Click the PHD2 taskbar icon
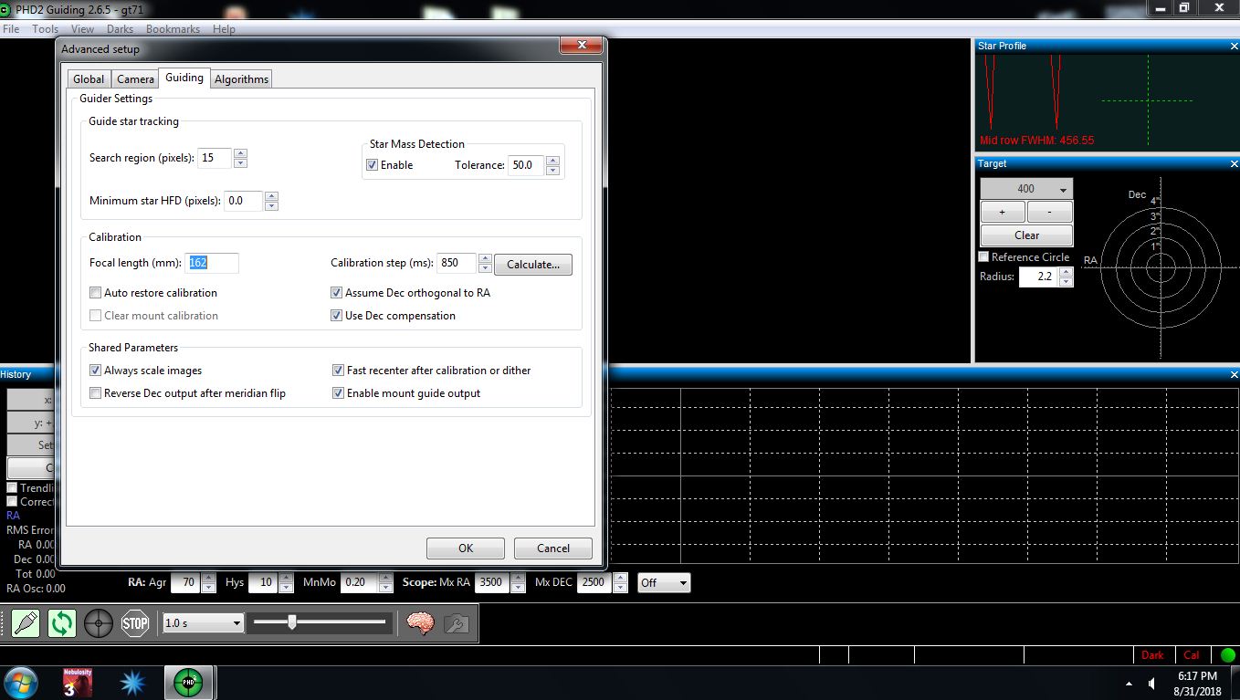This screenshot has width=1240, height=700. [x=189, y=683]
